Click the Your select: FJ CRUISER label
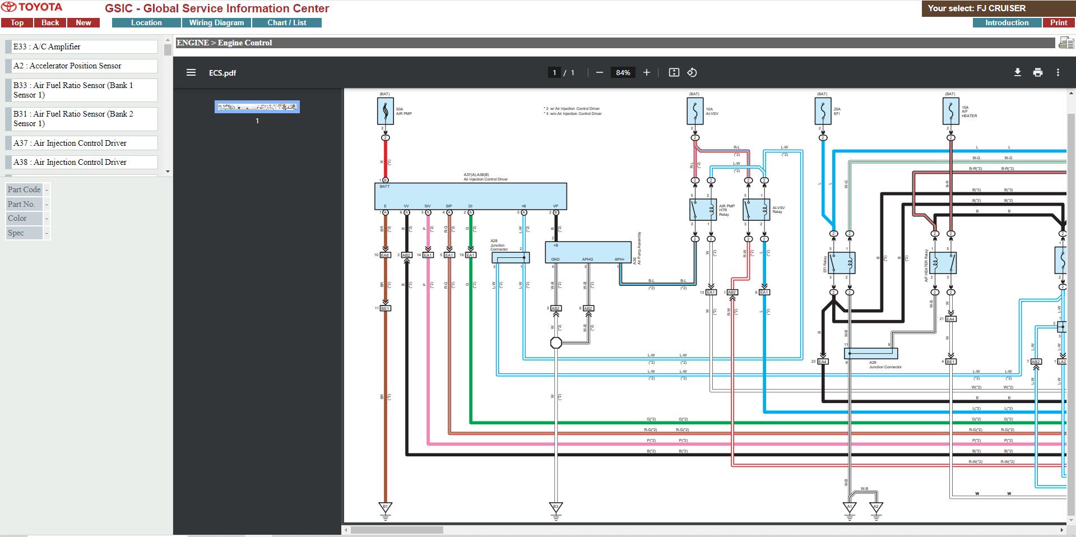 (x=977, y=8)
